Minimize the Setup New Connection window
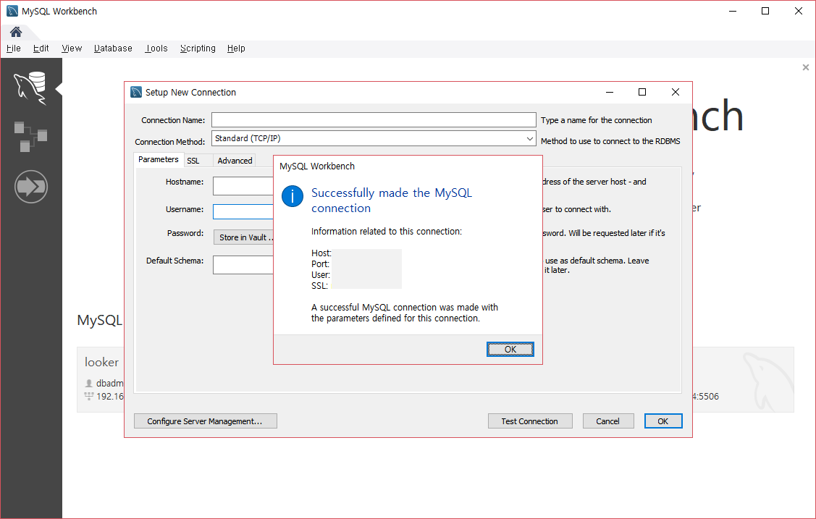This screenshot has width=816, height=519. click(610, 92)
